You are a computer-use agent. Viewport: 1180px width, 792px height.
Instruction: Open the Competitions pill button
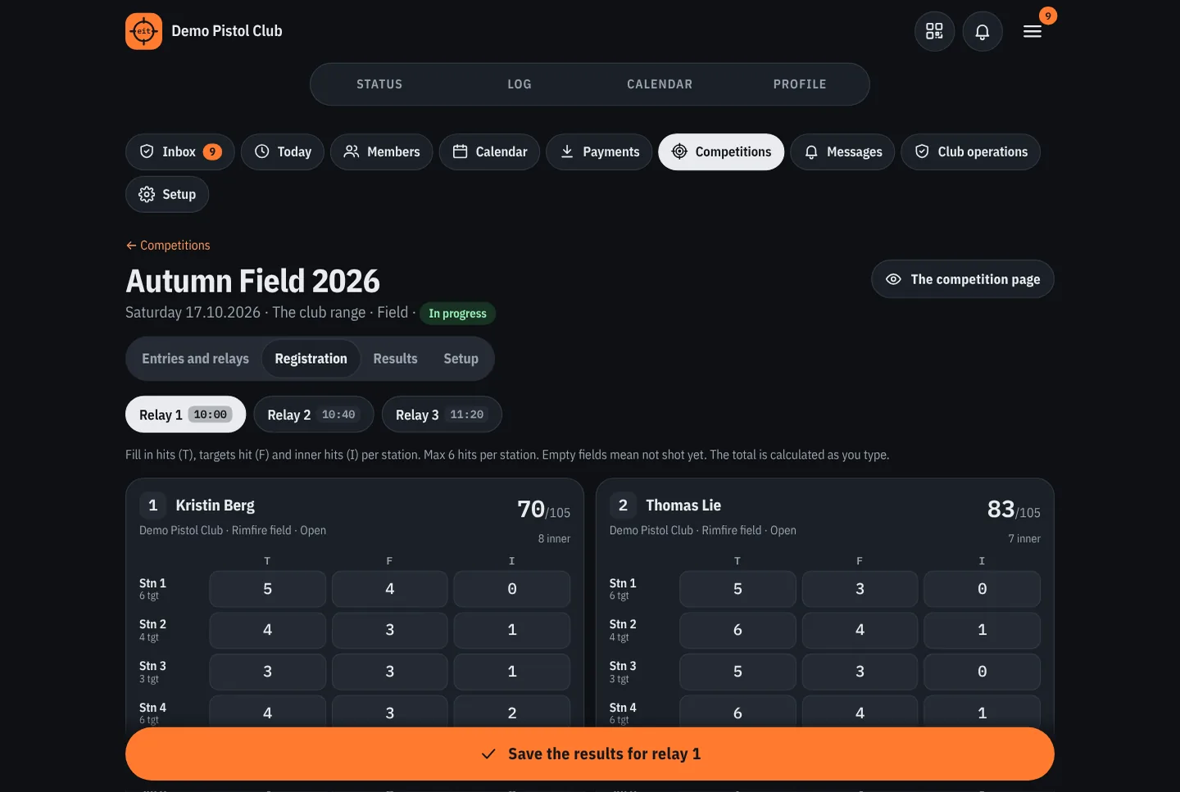click(721, 152)
